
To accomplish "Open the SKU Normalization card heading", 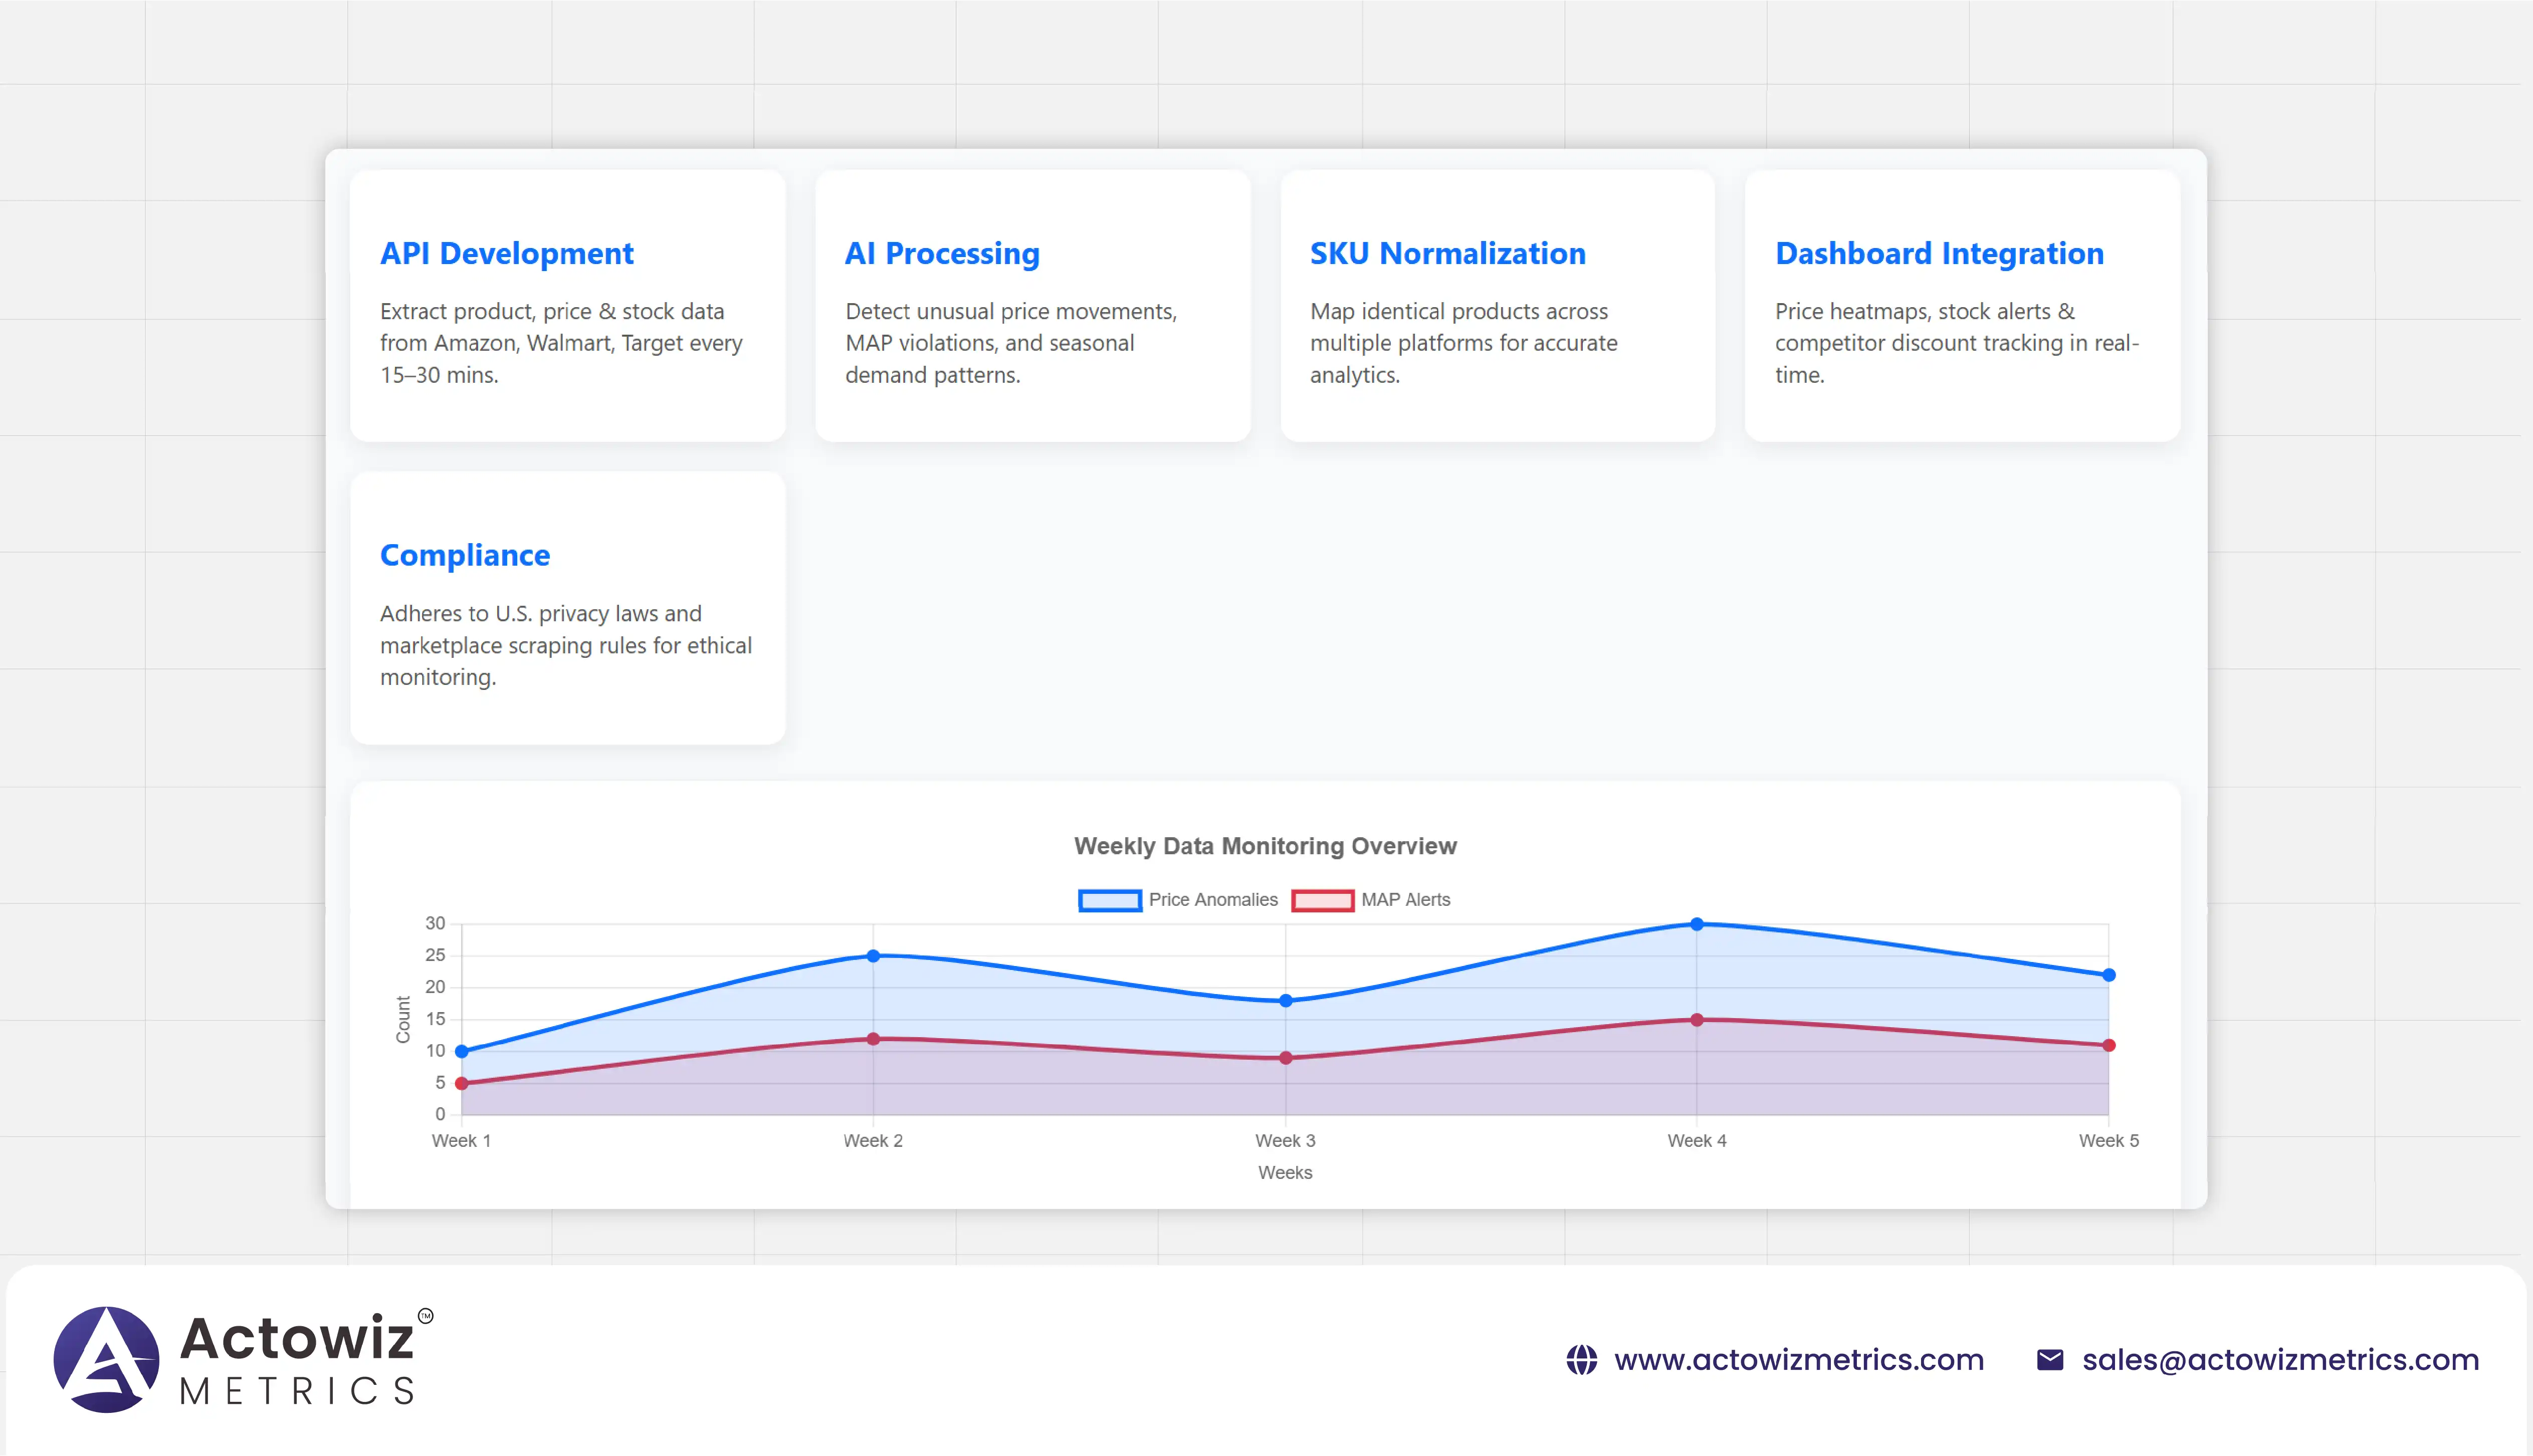I will tap(1447, 254).
